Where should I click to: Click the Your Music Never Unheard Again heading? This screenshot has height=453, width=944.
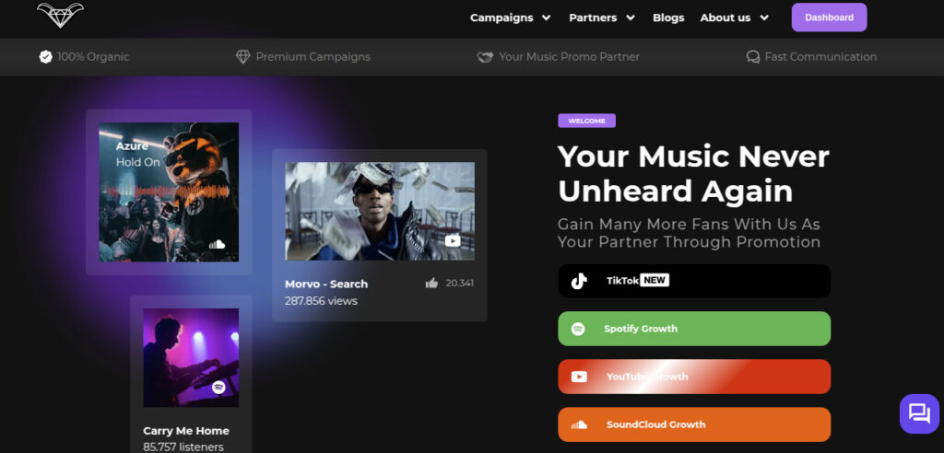[x=693, y=174]
